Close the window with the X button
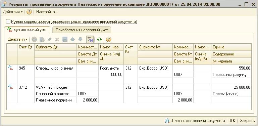 pos(254,4)
